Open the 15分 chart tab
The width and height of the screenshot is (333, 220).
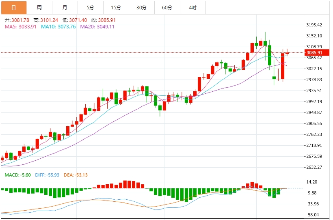[116, 8]
